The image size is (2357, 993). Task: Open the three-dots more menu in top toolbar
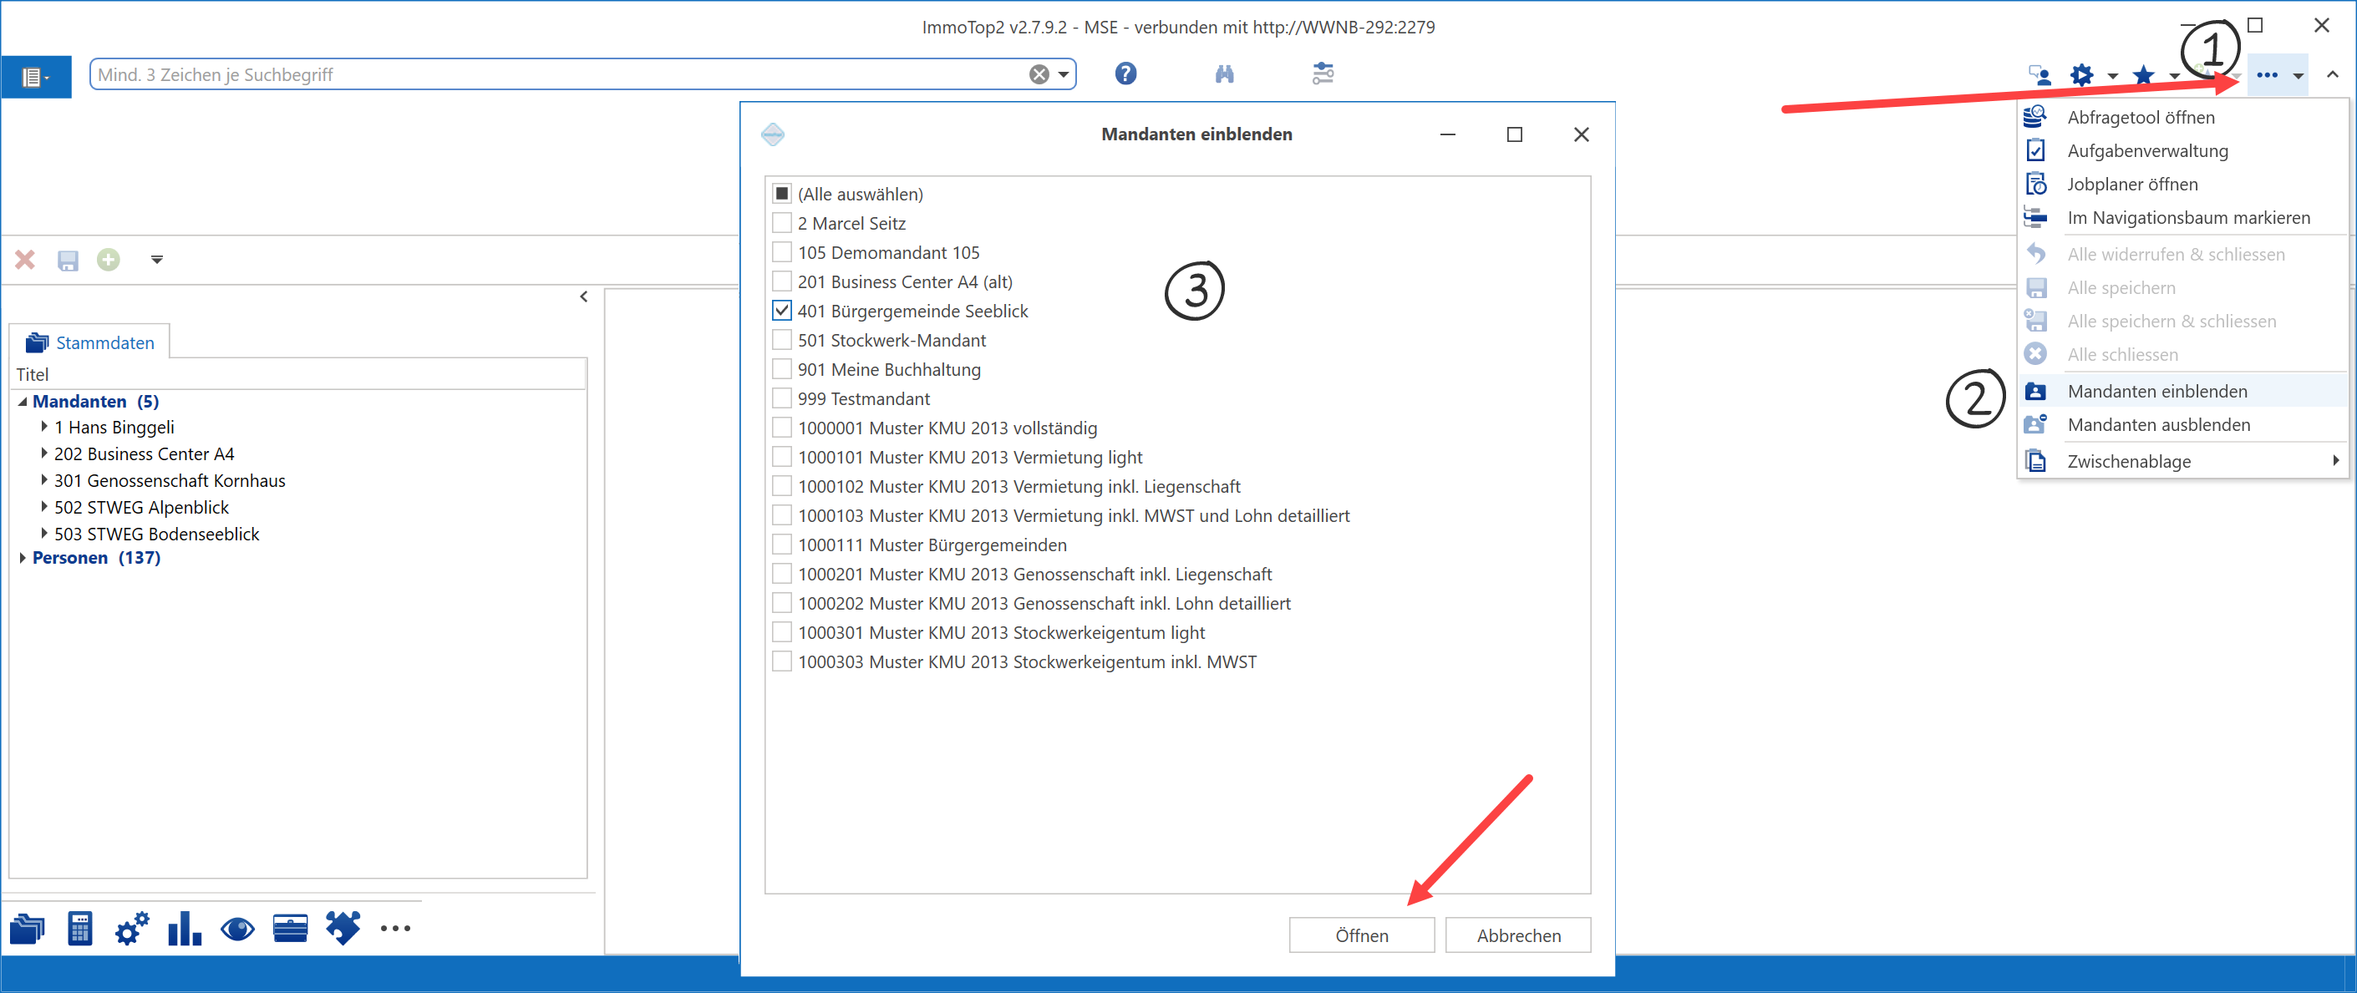click(x=2268, y=75)
